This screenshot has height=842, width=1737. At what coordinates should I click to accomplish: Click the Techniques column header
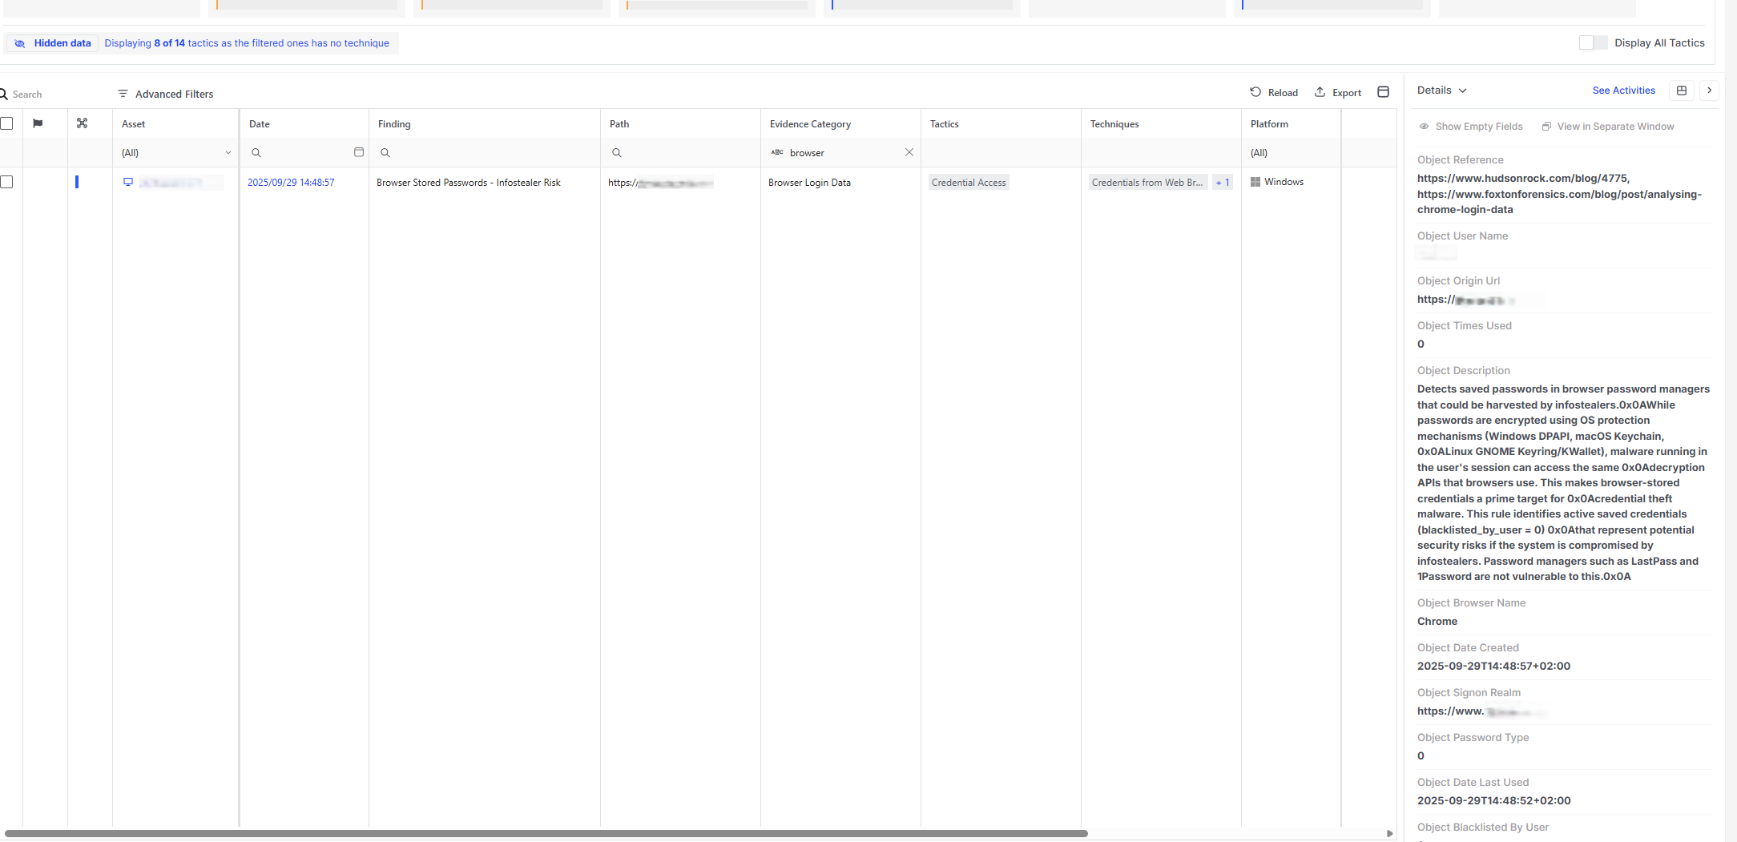1114,124
